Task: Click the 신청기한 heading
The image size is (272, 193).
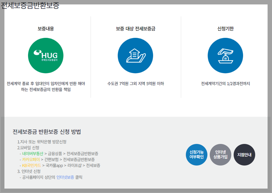Action: (225, 28)
